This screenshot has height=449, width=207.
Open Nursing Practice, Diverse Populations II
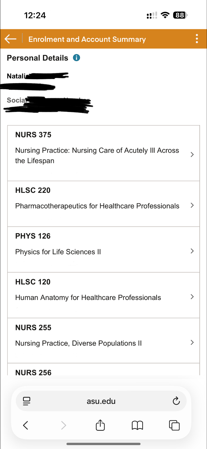coord(79,343)
